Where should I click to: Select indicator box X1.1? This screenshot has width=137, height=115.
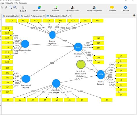11,21
